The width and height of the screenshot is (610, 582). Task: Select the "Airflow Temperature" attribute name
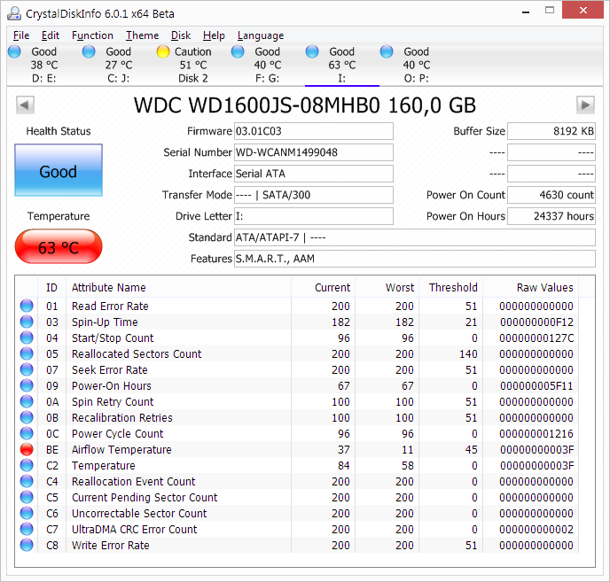tap(121, 449)
